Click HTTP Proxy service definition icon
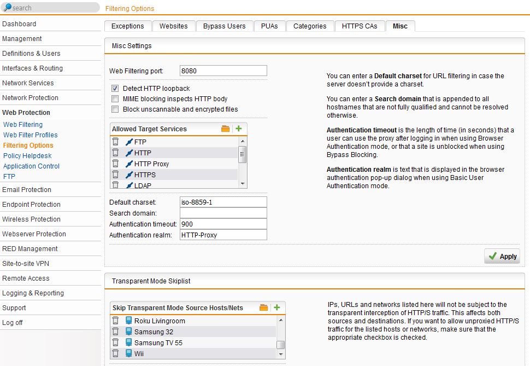Image resolution: width=530 pixels, height=366 pixels. 129,164
